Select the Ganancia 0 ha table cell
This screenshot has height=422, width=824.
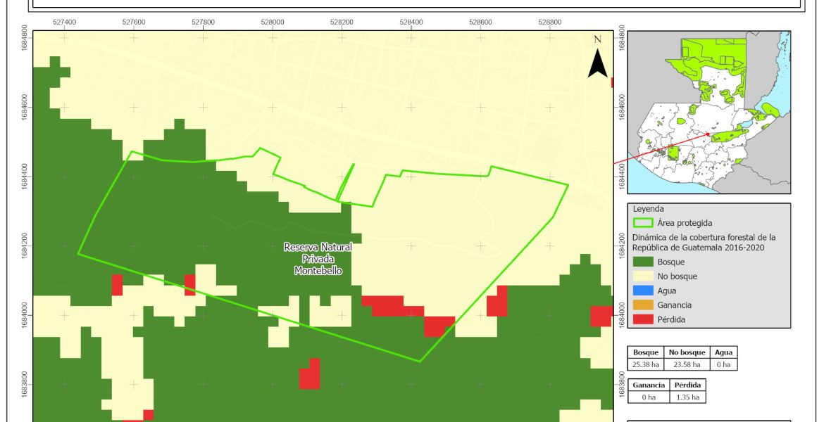[647, 397]
